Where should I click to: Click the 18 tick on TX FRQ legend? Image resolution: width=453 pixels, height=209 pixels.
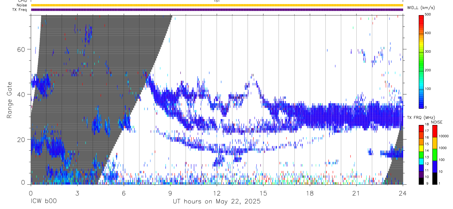pos(427,125)
